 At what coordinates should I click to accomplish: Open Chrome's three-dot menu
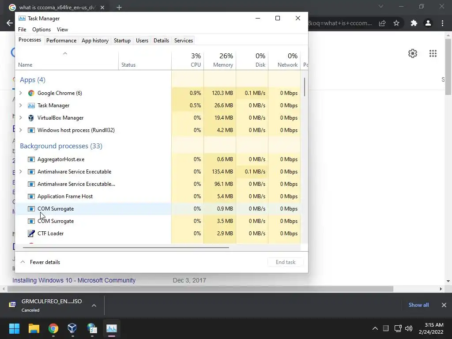(442, 23)
